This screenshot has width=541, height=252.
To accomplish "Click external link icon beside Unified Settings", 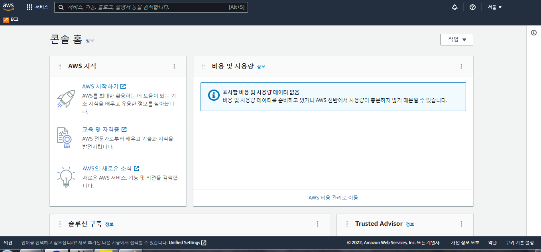I will (204, 243).
